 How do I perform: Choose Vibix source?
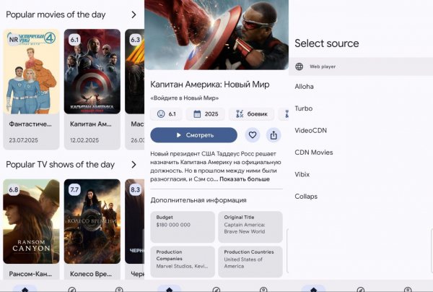click(x=302, y=174)
